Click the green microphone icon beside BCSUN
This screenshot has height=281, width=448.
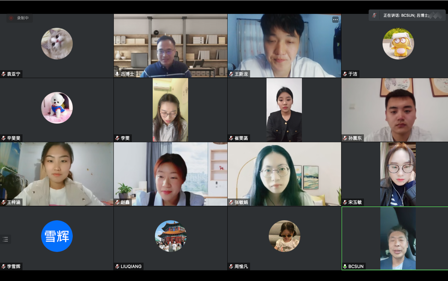[345, 266]
